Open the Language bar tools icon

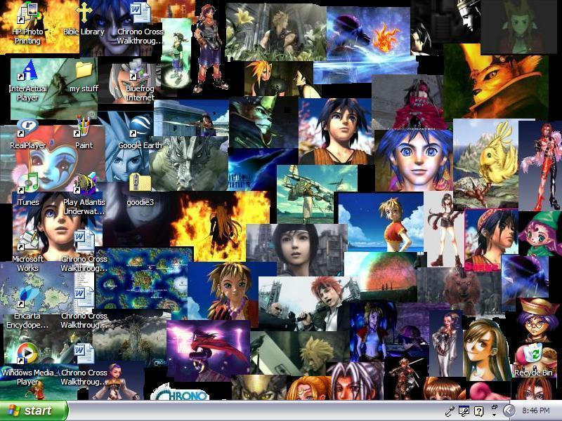tap(464, 411)
